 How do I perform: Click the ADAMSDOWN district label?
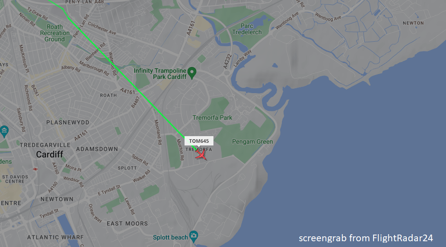[97, 149]
